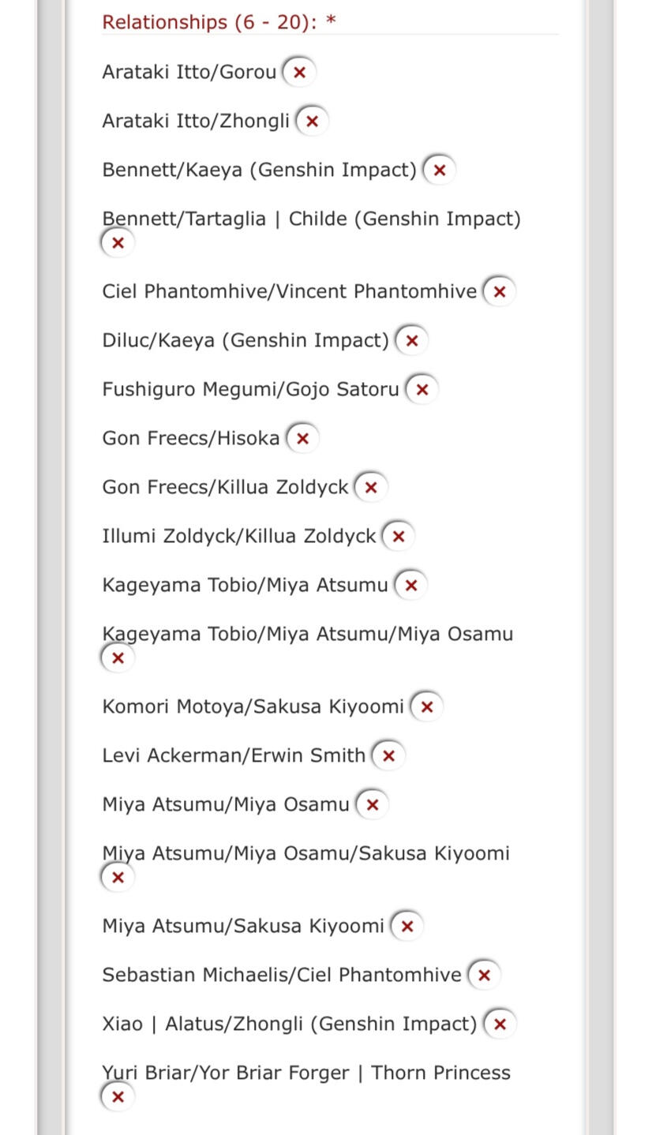Delete the Levi Ackerman/Erwin Smith tag
Viewport: 652px width, 1135px height.
(x=388, y=756)
